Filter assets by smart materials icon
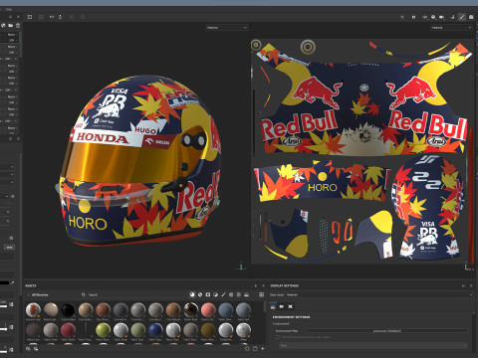The height and width of the screenshot is (358, 478). tap(200, 294)
